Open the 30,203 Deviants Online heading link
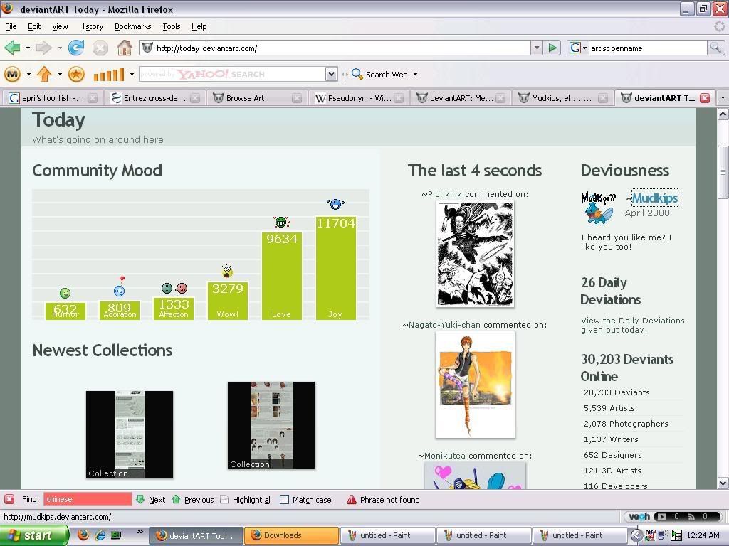This screenshot has height=546, width=729. click(x=626, y=368)
